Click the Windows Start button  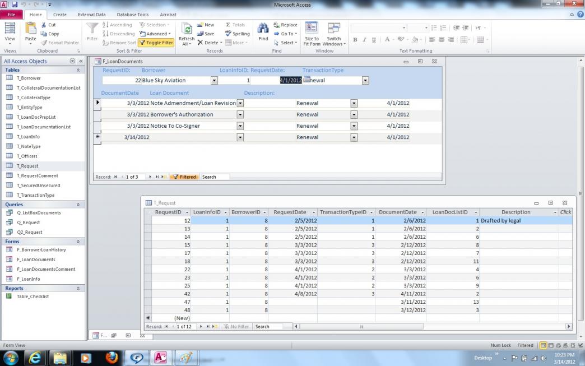click(x=11, y=358)
